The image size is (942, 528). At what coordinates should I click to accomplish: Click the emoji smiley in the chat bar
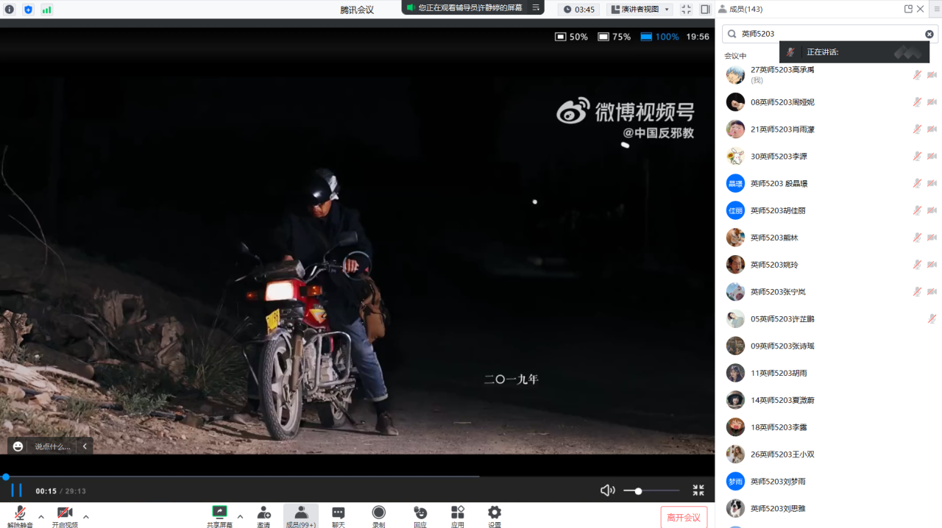click(18, 446)
